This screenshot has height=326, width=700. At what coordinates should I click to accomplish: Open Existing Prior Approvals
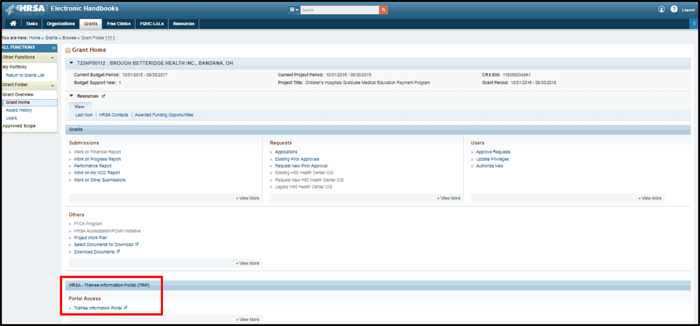pyautogui.click(x=297, y=159)
